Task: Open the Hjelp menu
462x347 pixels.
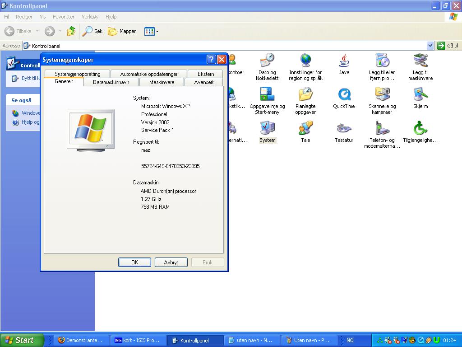Action: coord(111,17)
